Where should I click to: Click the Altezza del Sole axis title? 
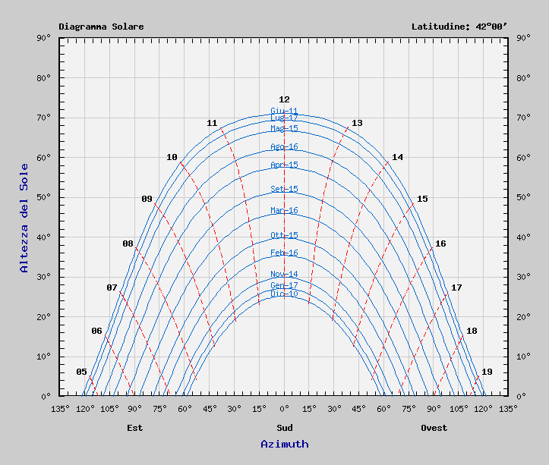pos(24,218)
